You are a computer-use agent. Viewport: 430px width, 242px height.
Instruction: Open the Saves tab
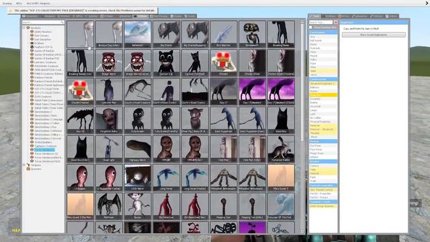(x=189, y=16)
